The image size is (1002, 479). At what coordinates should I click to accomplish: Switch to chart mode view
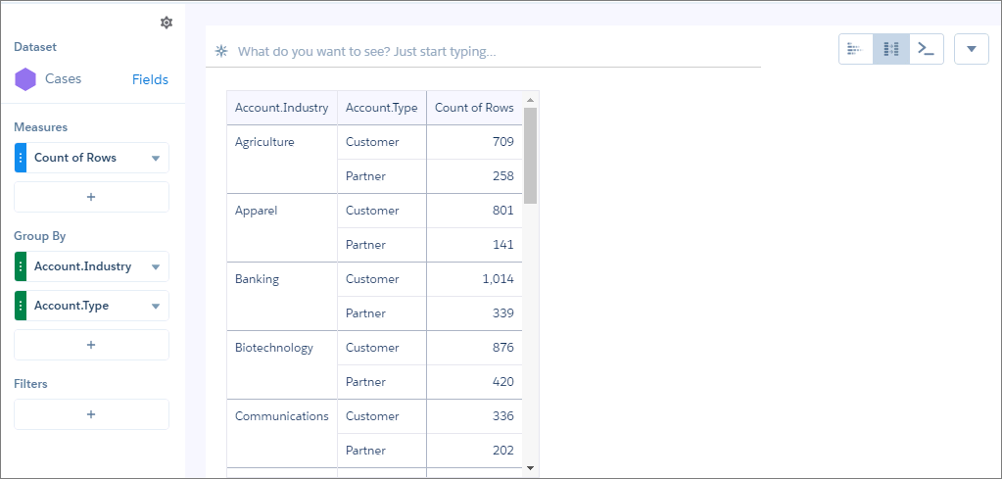click(856, 49)
